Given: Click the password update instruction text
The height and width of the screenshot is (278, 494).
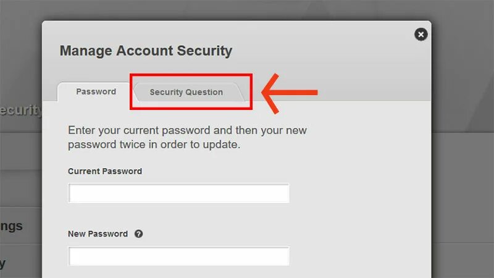Looking at the screenshot, I should 187,137.
